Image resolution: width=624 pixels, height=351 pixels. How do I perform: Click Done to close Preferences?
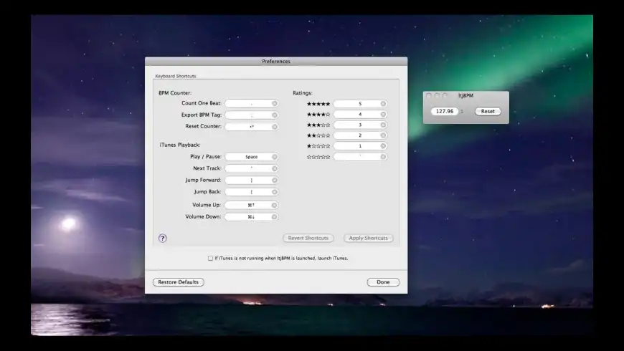click(x=383, y=282)
